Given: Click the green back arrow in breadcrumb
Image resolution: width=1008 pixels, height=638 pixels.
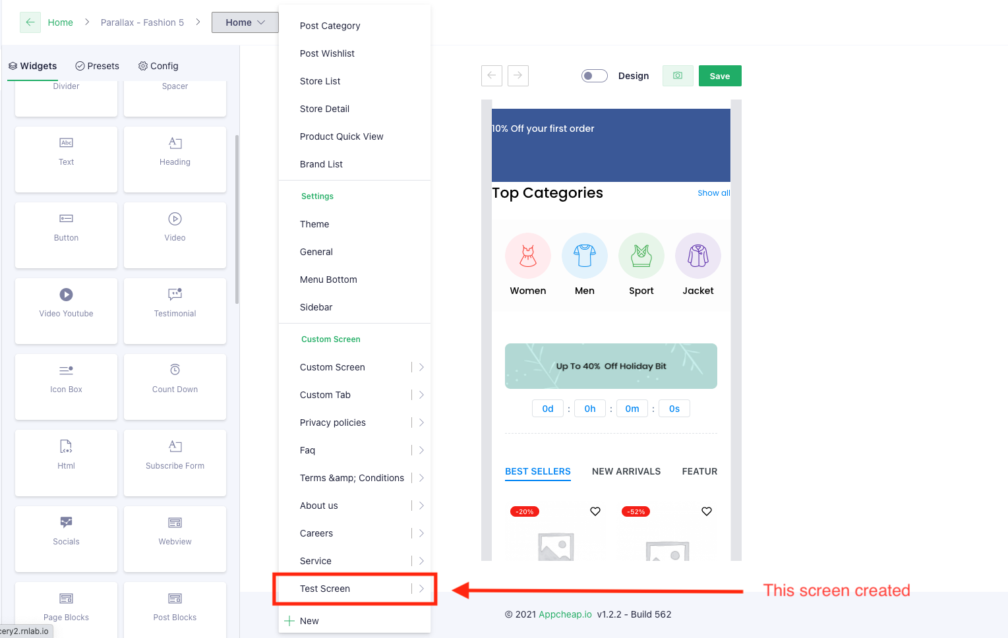Looking at the screenshot, I should pos(30,22).
